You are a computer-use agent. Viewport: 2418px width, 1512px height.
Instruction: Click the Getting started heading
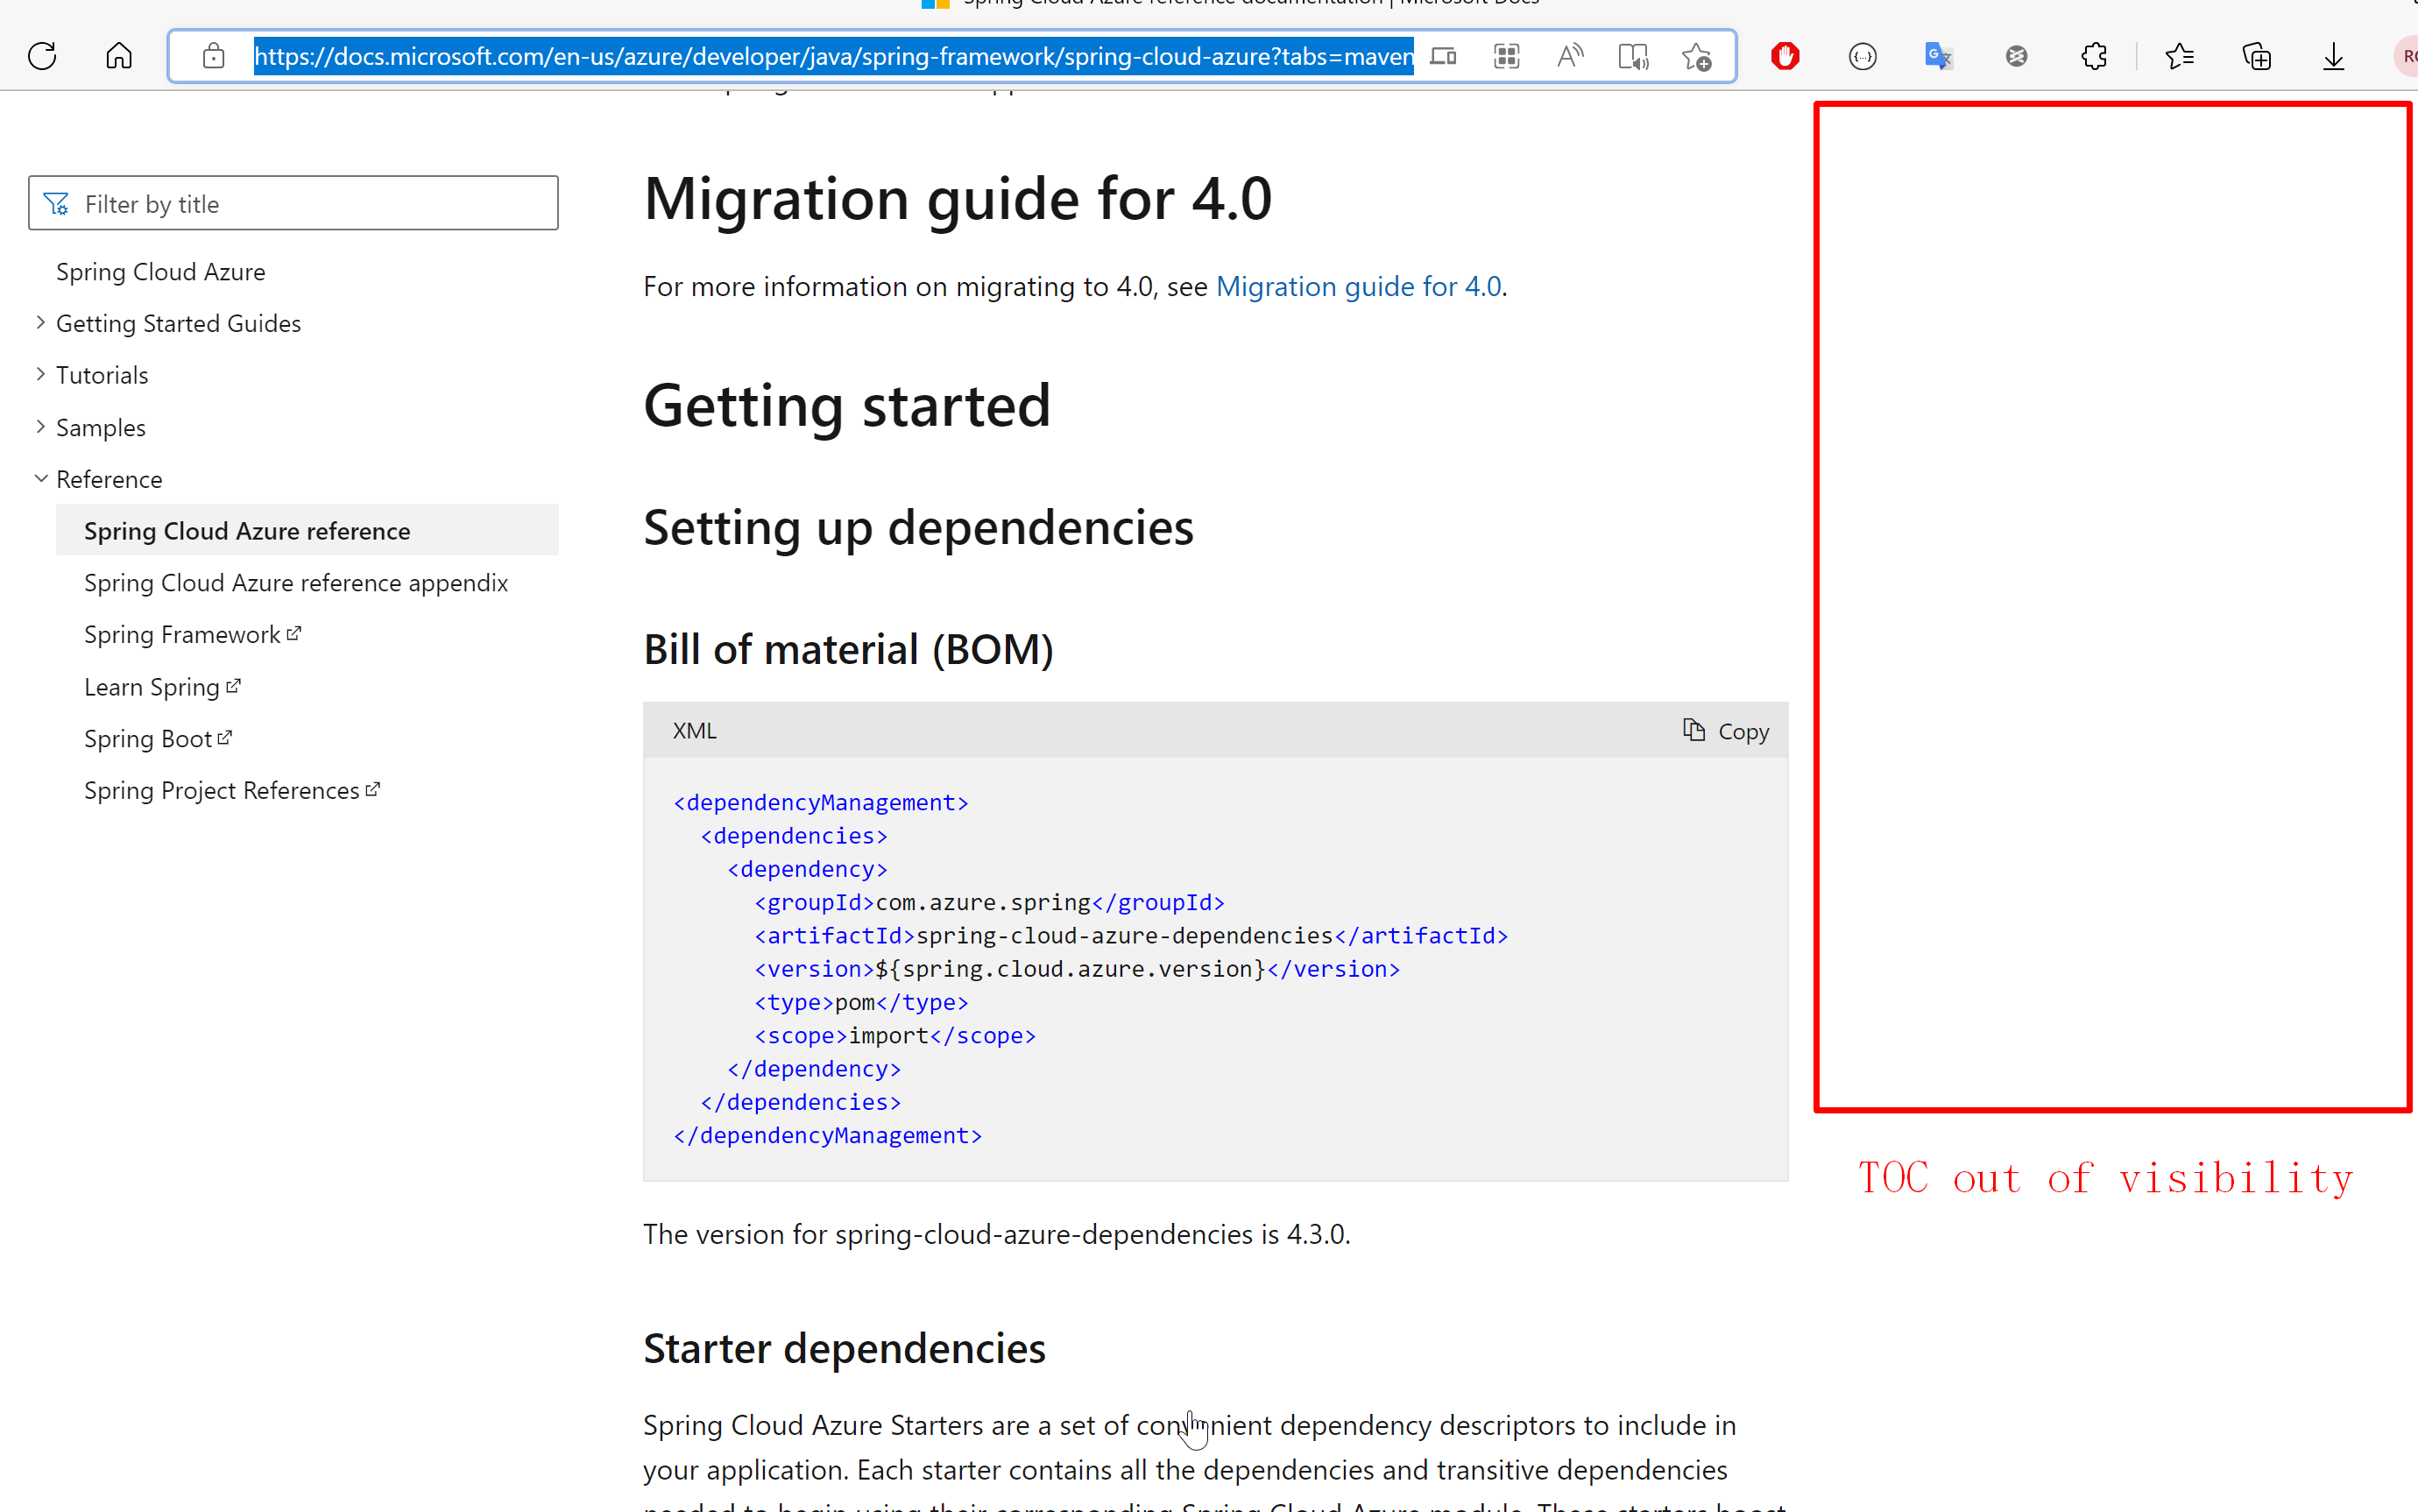tap(847, 405)
